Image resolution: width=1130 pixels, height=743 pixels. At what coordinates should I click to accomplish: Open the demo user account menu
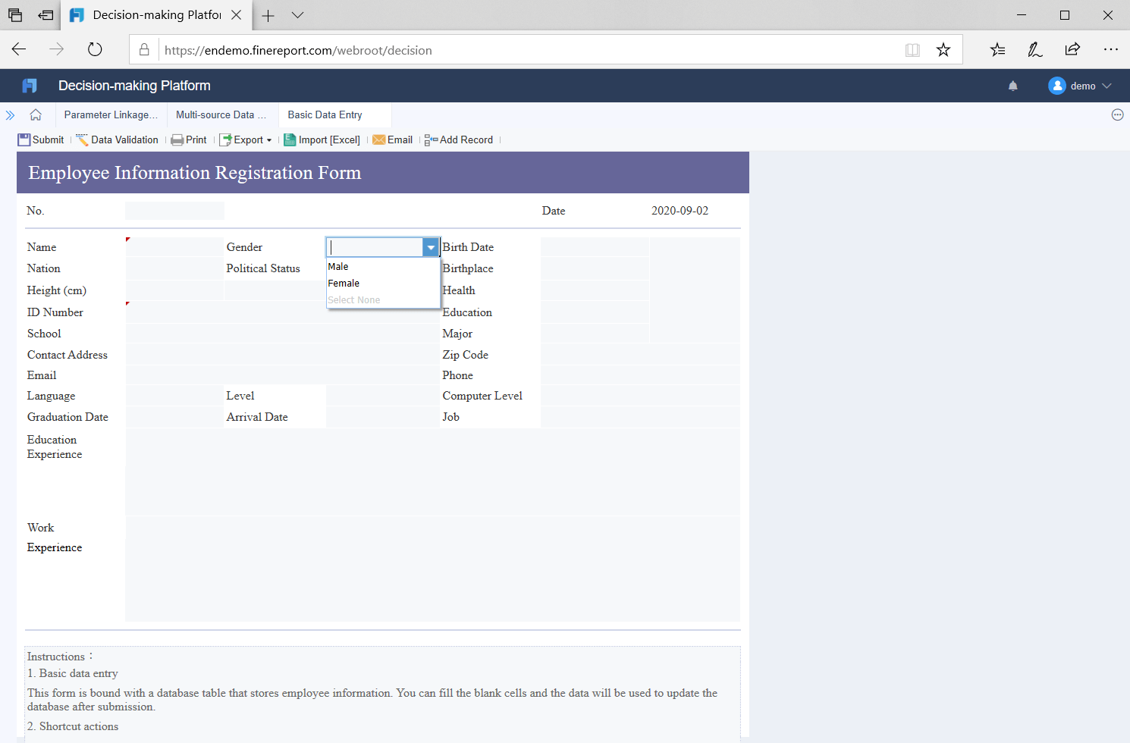1080,86
